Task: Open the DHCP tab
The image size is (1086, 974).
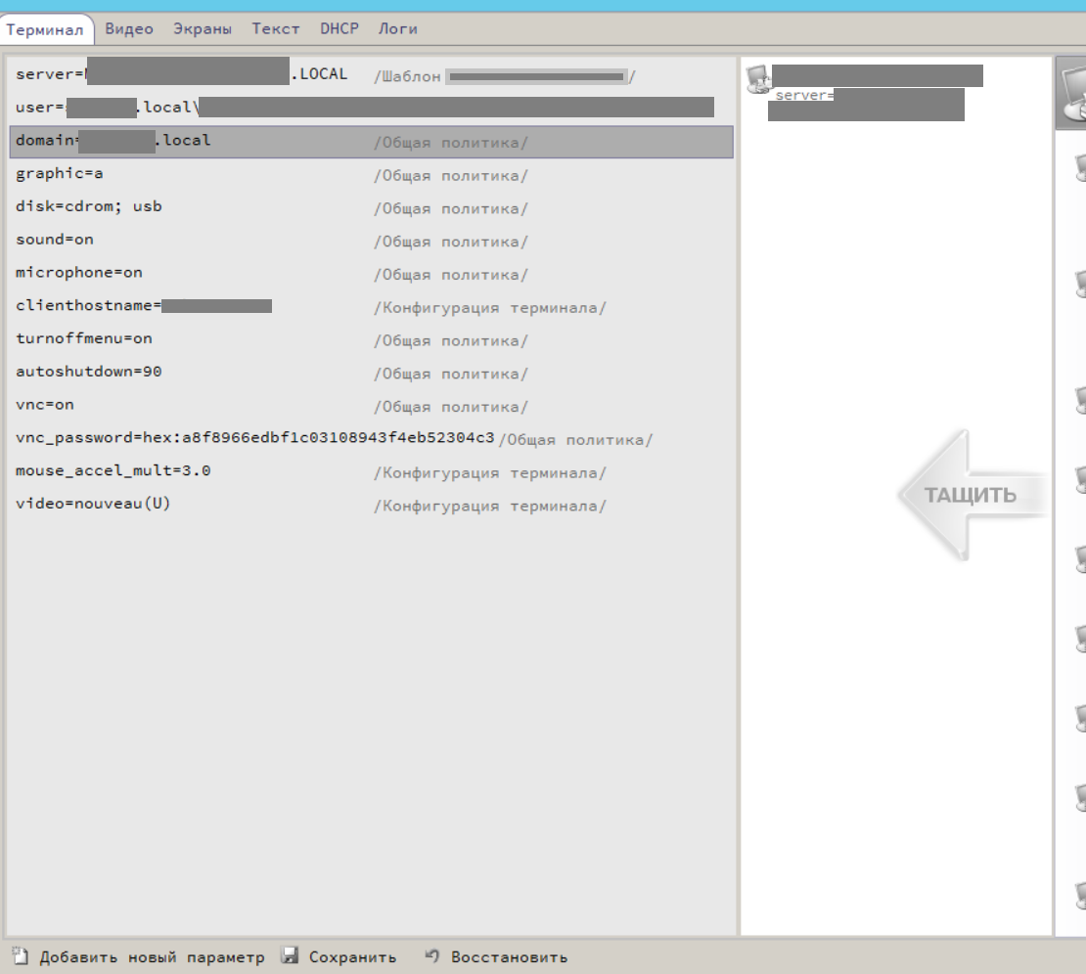Action: [x=339, y=29]
